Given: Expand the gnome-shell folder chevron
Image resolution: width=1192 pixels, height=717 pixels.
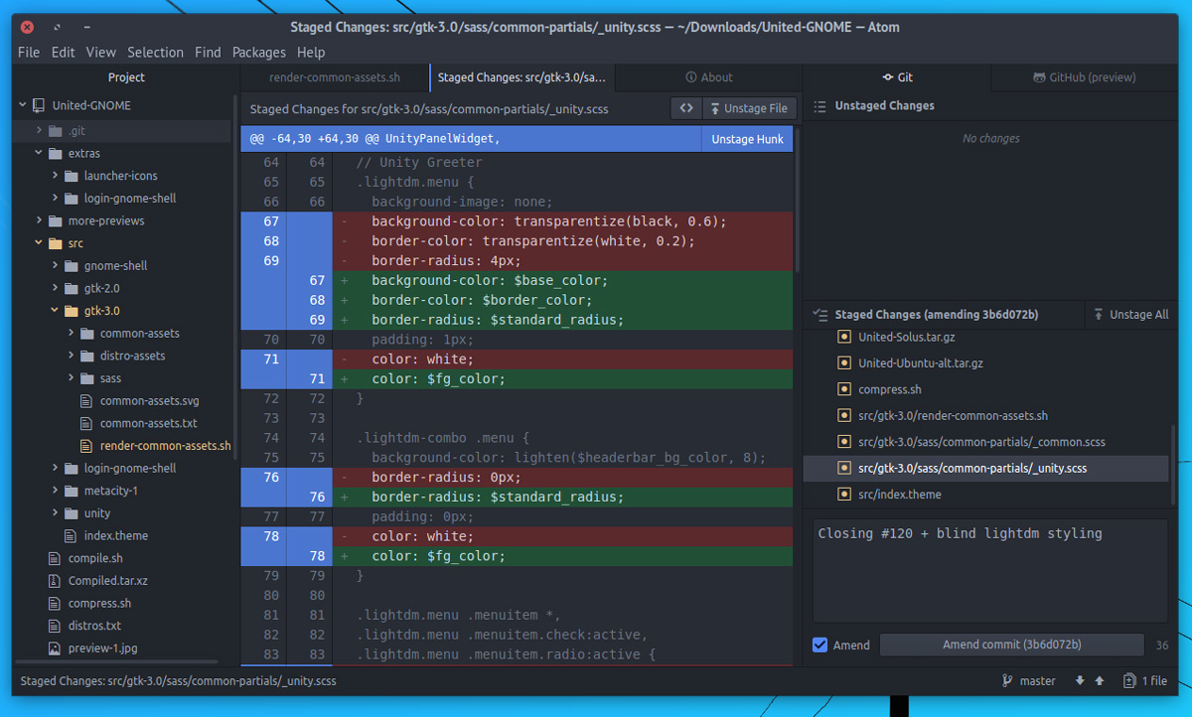Looking at the screenshot, I should coord(56,266).
